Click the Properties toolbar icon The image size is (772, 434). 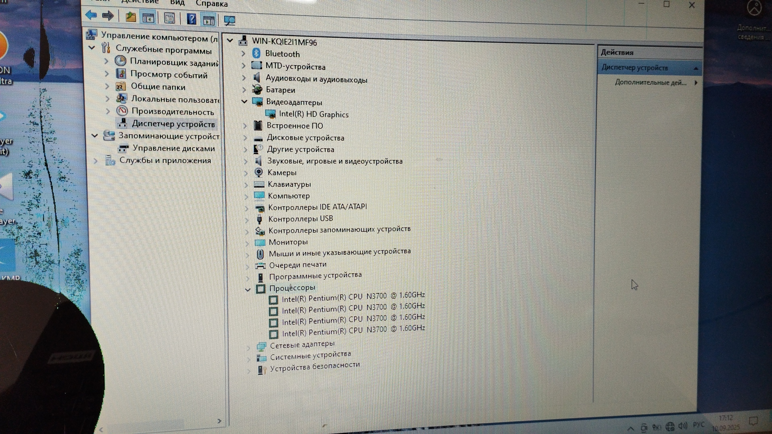click(169, 18)
